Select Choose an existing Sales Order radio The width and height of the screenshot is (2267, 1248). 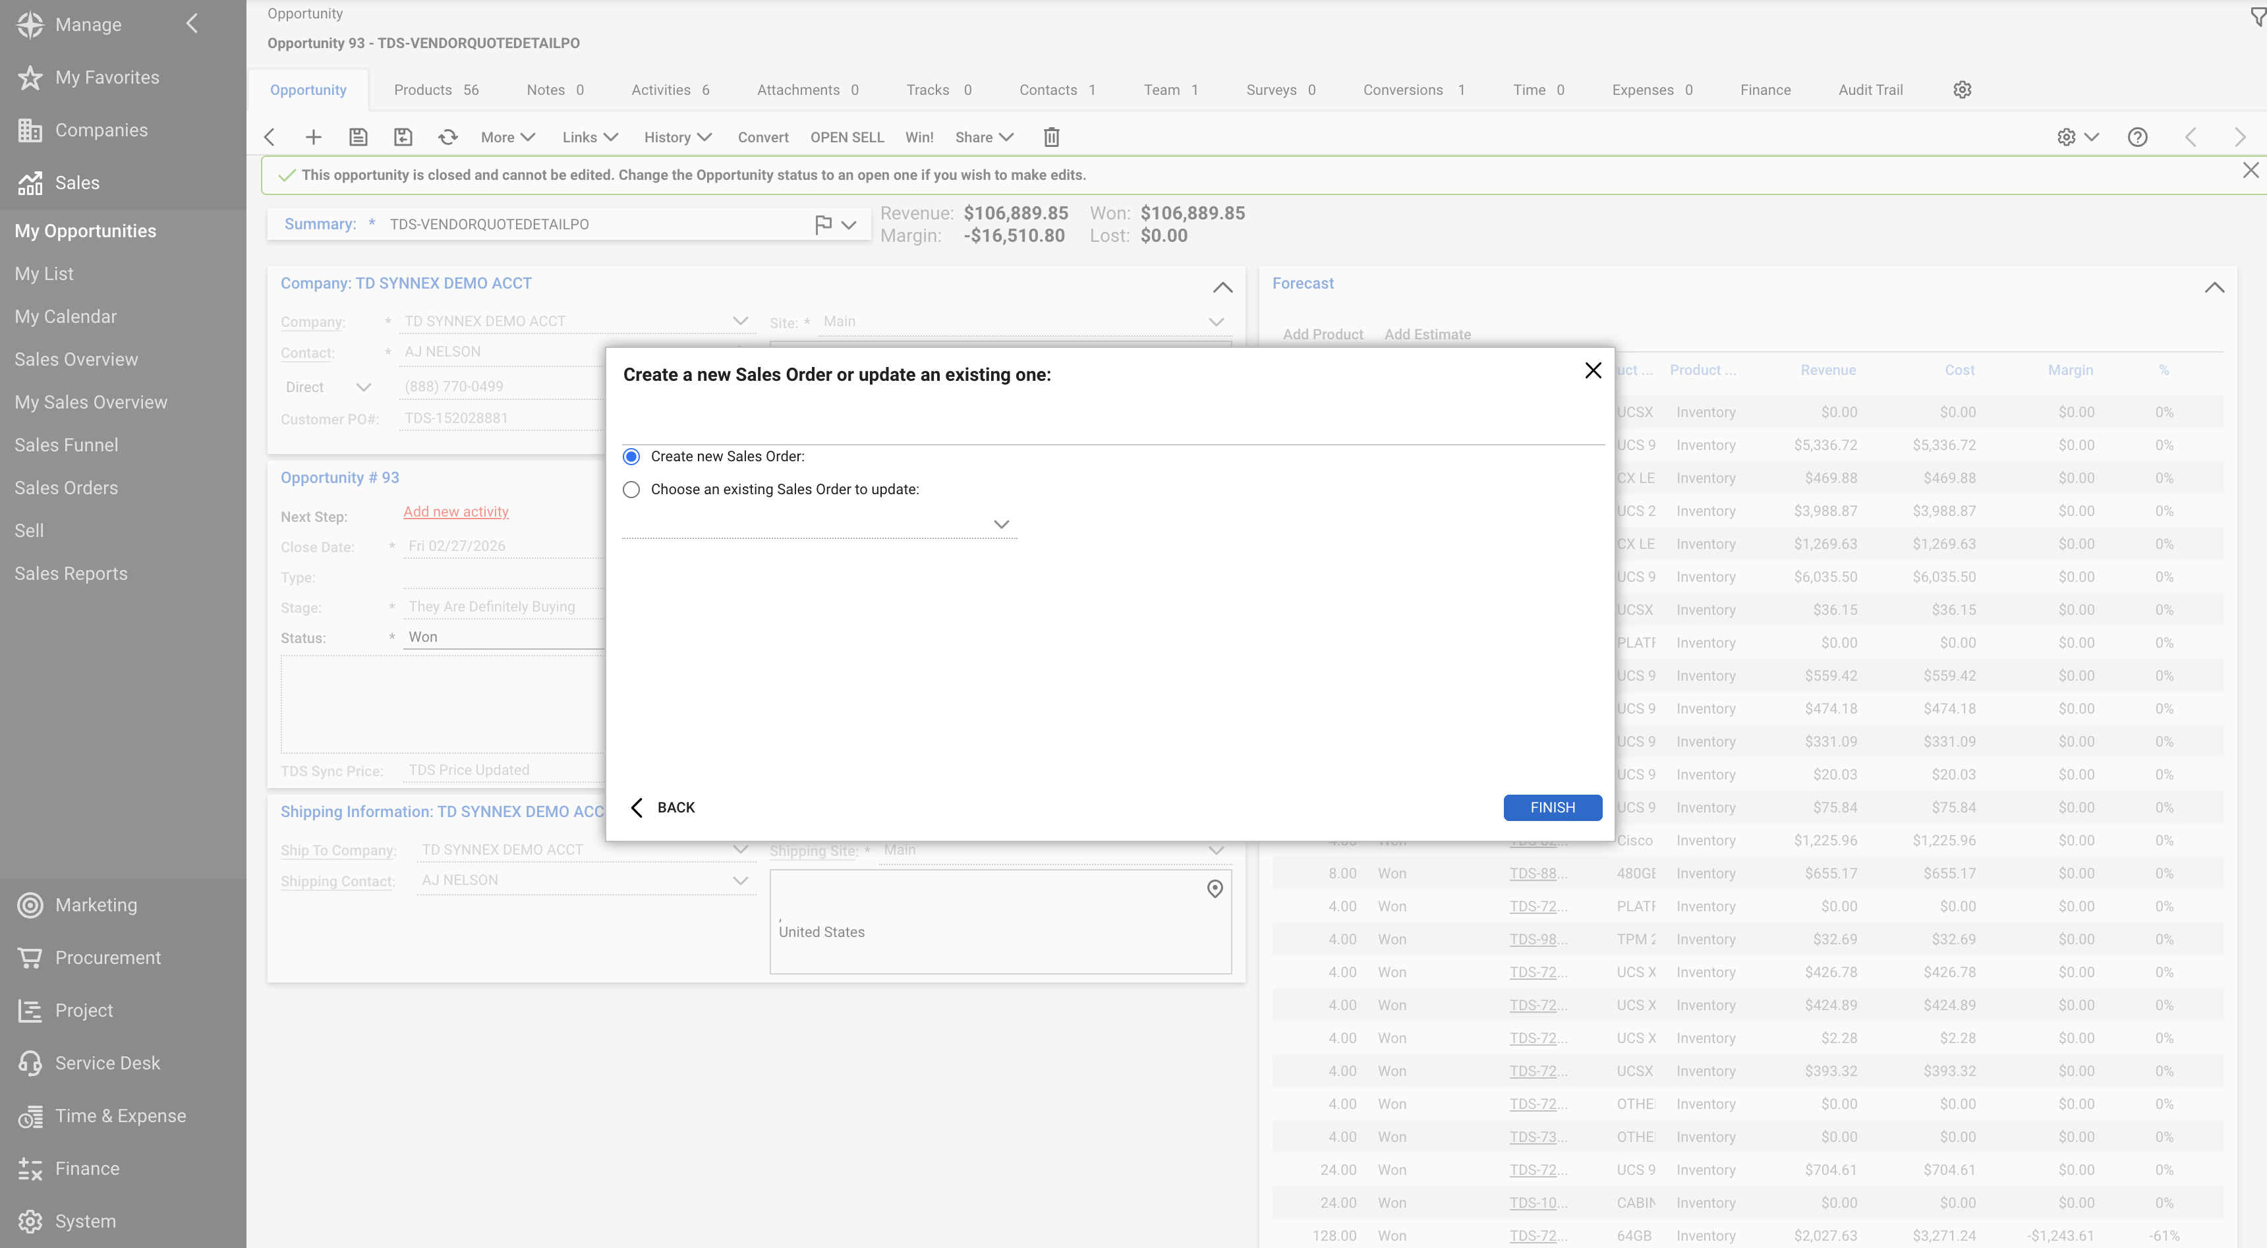631,490
